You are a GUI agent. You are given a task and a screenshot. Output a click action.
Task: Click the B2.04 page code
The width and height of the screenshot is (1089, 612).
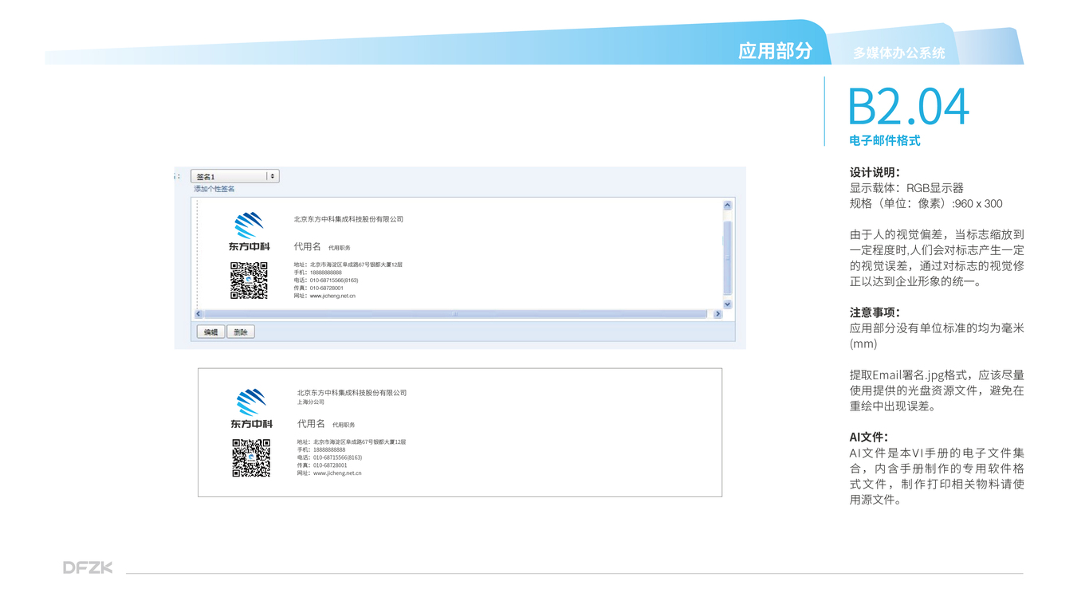pyautogui.click(x=909, y=107)
